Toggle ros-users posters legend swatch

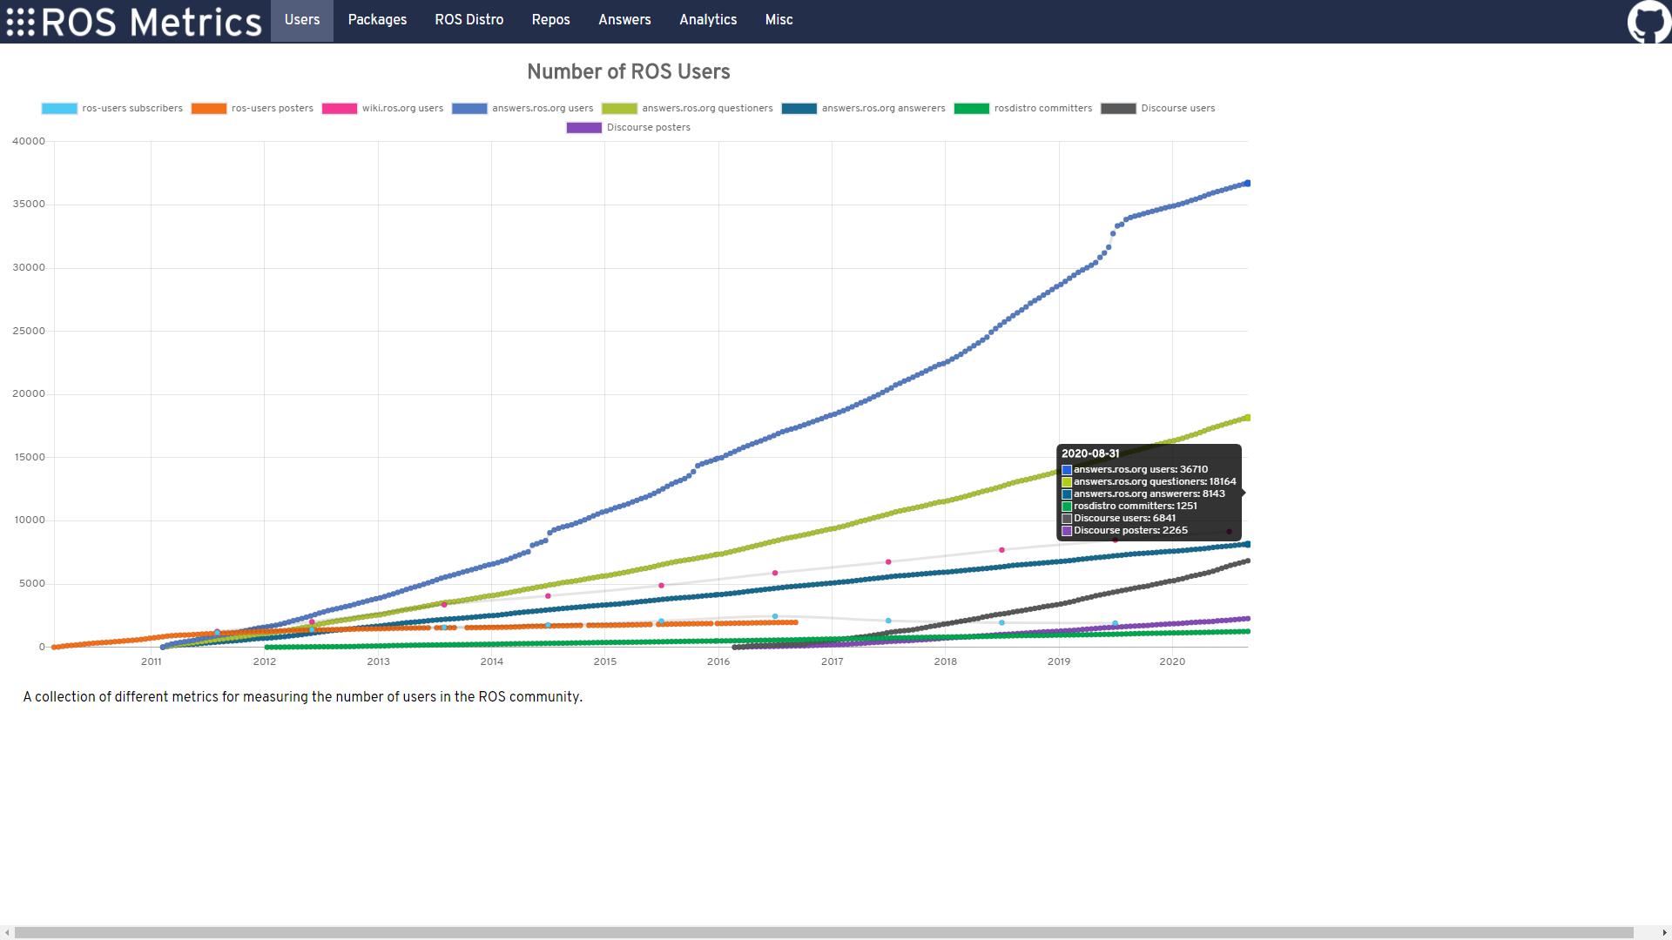[209, 109]
